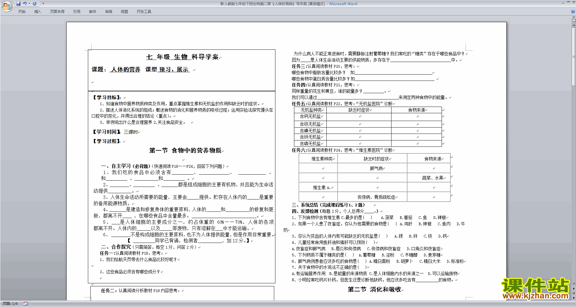Click the 三、系统总结 heading

(x=328, y=205)
